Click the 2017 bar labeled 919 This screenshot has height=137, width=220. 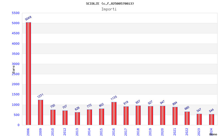126,116
